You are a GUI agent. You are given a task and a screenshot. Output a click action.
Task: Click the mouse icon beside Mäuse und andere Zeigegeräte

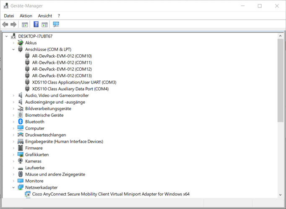[21, 174]
